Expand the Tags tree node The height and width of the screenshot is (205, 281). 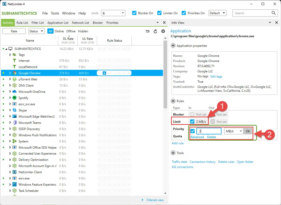[x=10, y=55]
